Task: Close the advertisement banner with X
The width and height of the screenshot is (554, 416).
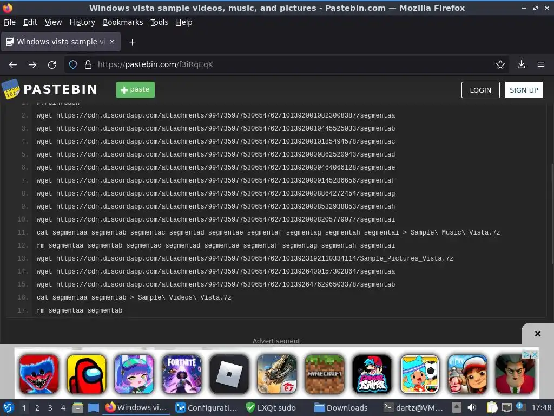Action: [537, 334]
